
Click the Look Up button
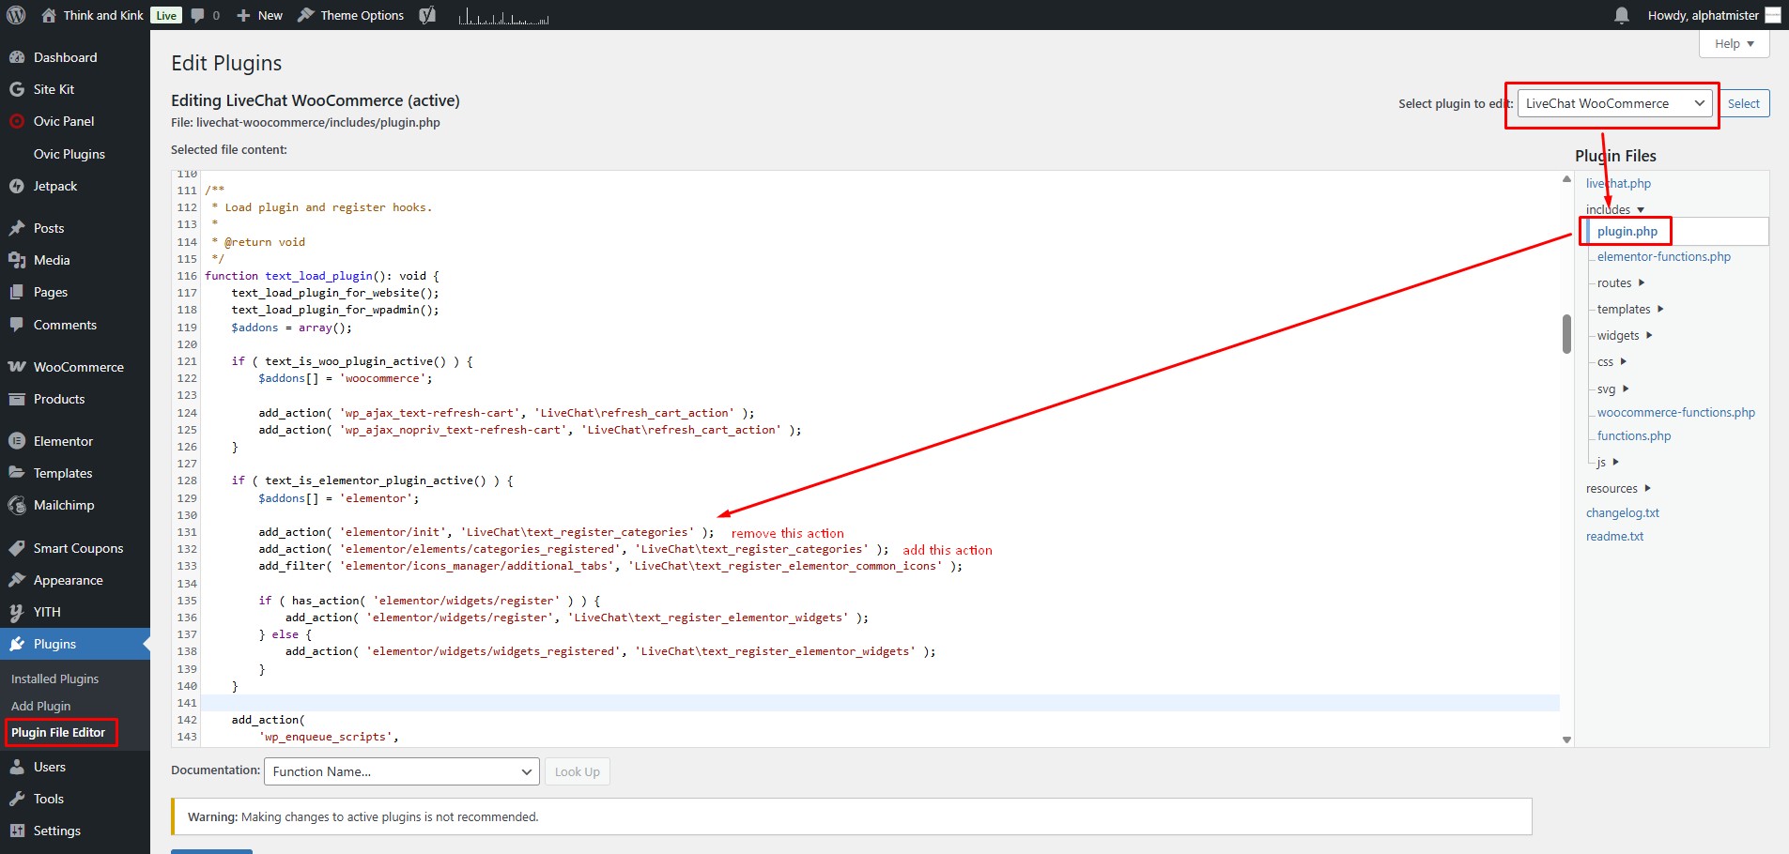(577, 771)
